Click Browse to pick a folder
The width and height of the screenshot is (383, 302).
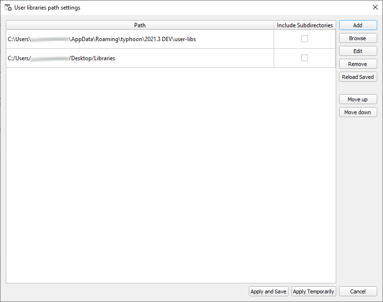click(x=358, y=38)
